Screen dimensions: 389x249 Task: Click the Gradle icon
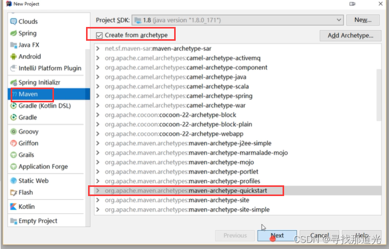(x=13, y=117)
